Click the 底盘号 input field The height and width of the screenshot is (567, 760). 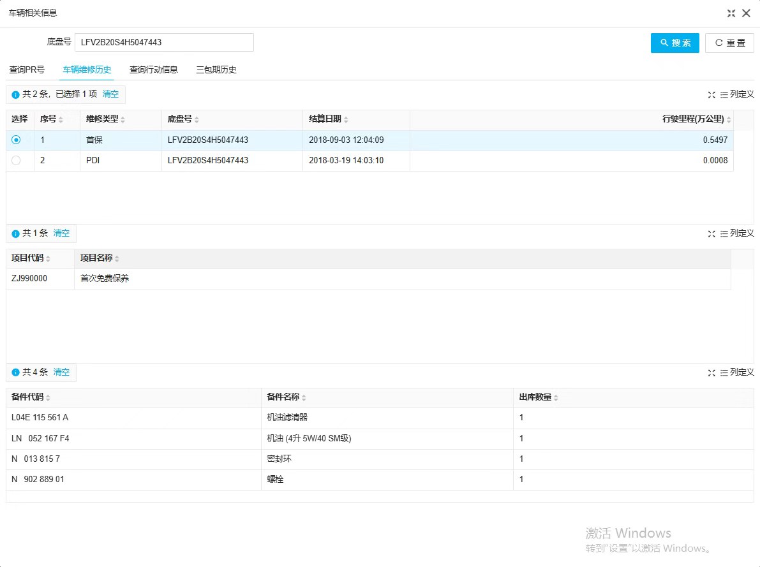click(x=164, y=42)
